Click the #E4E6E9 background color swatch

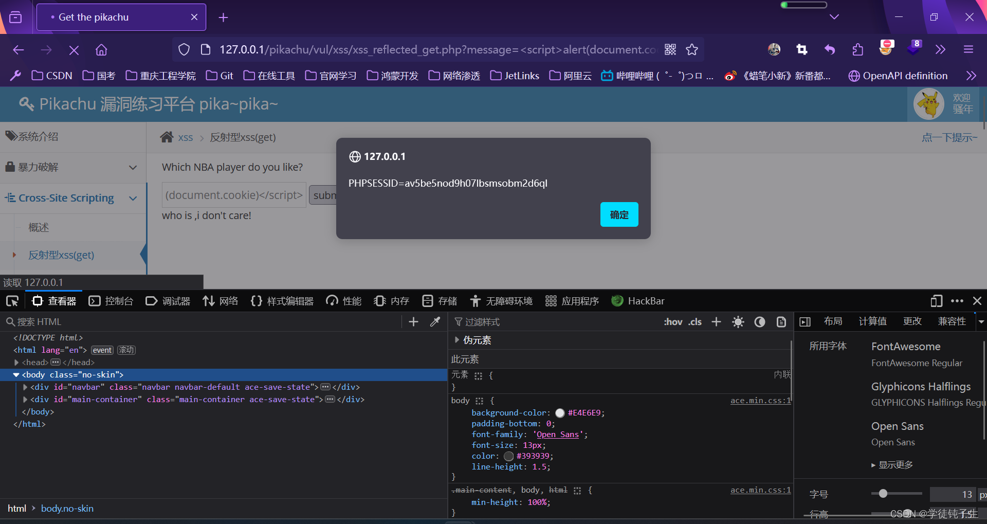tap(560, 413)
